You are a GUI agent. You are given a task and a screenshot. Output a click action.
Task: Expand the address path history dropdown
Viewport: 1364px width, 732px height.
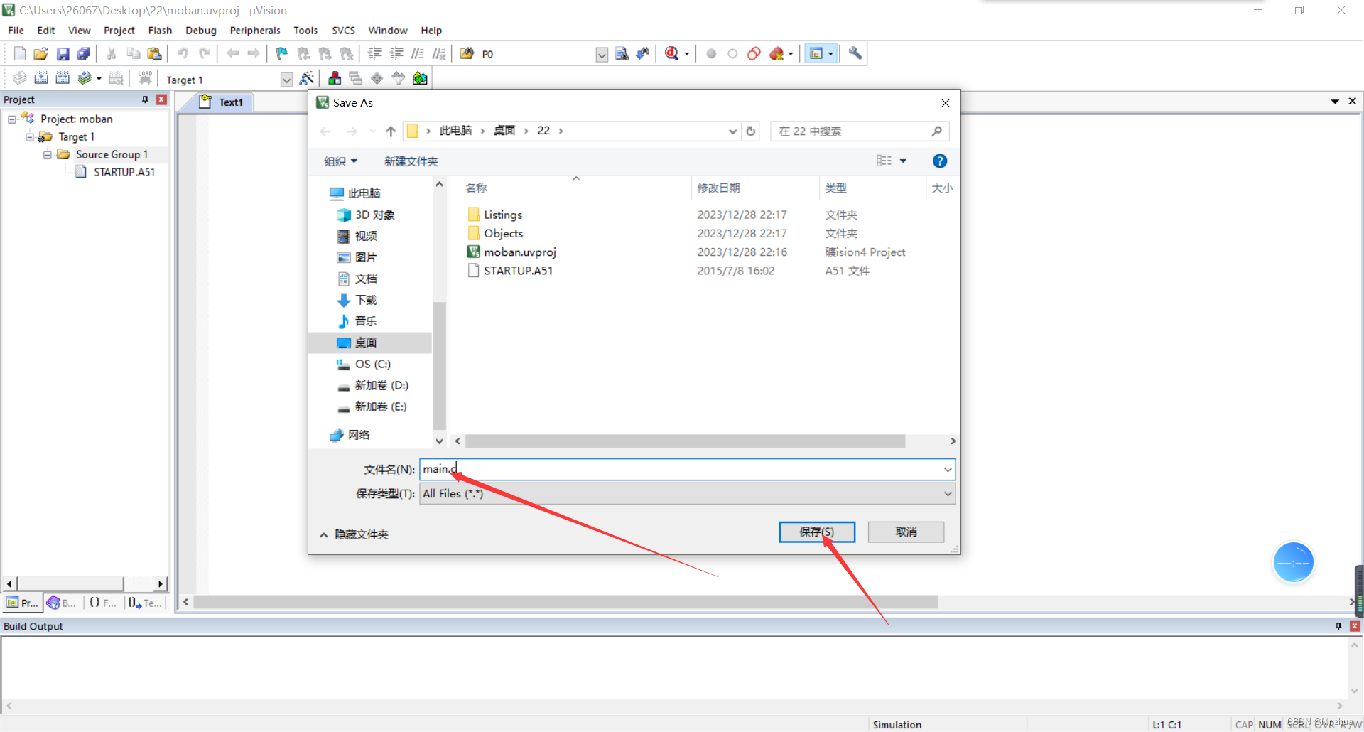click(732, 131)
